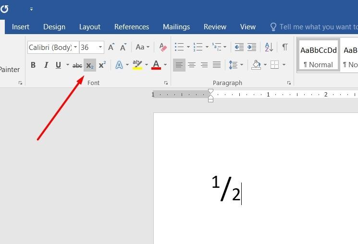Center the text
The image size is (358, 244).
pyautogui.click(x=192, y=65)
